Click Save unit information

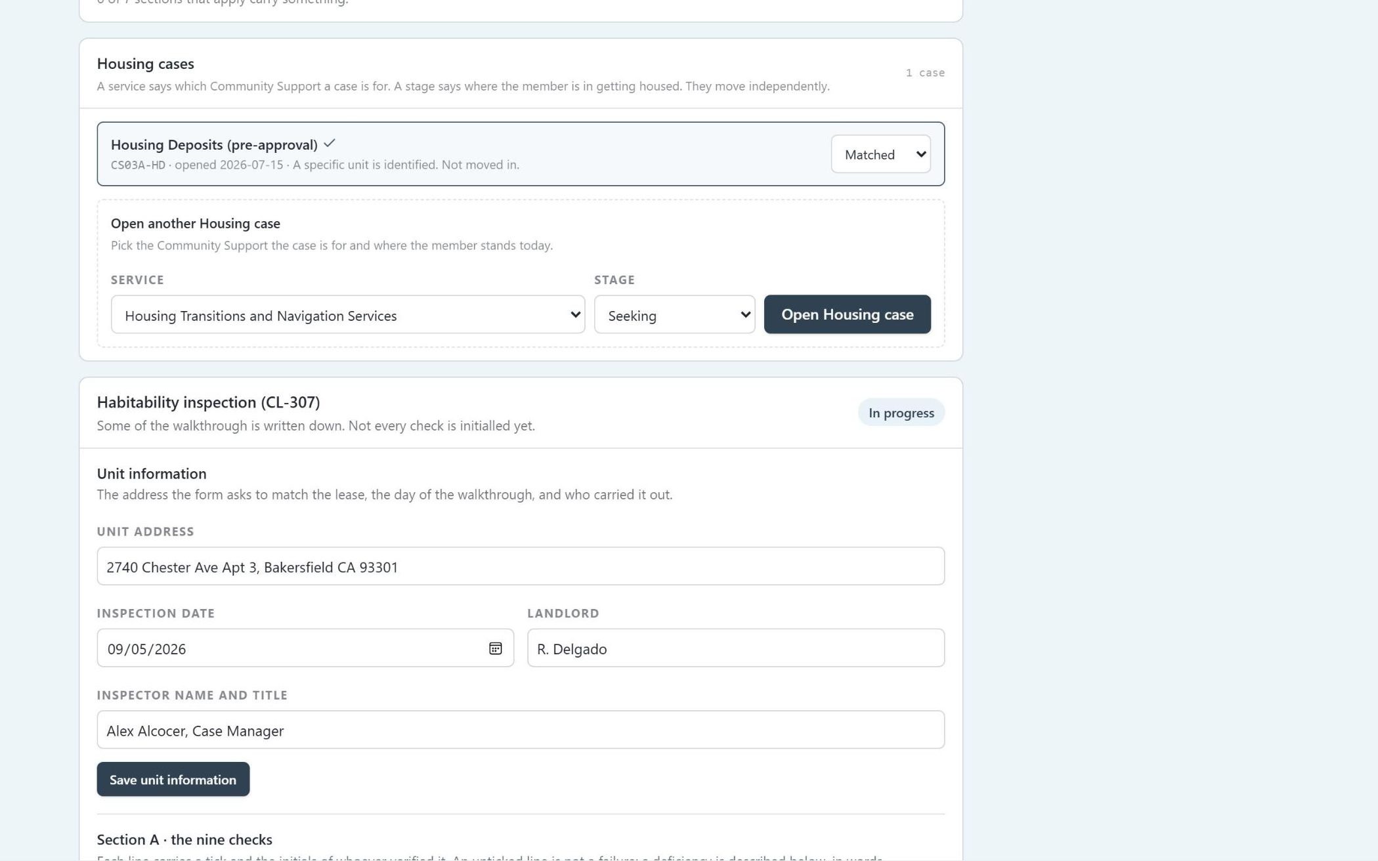tap(173, 779)
